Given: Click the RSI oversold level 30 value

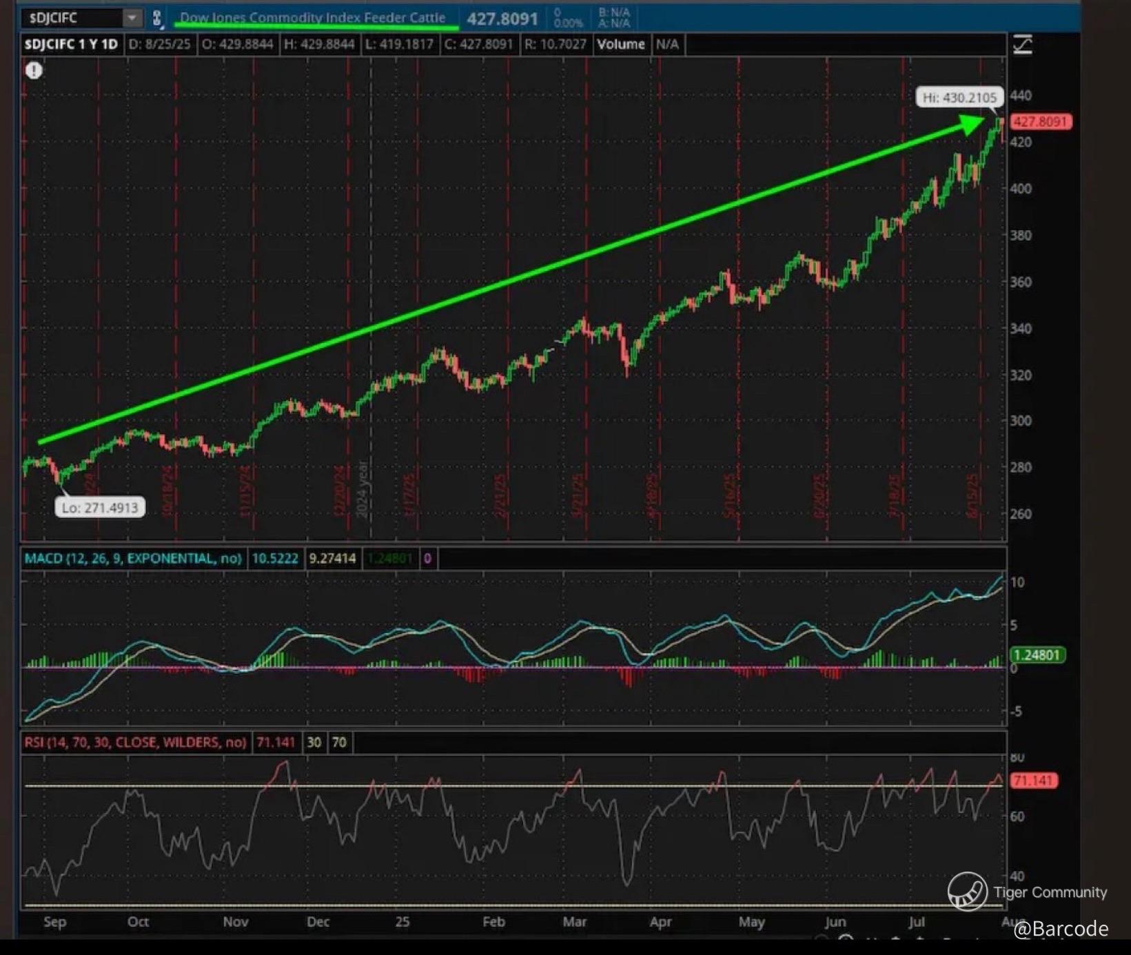Looking at the screenshot, I should click(x=314, y=742).
